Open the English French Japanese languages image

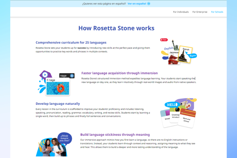tap(179, 52)
